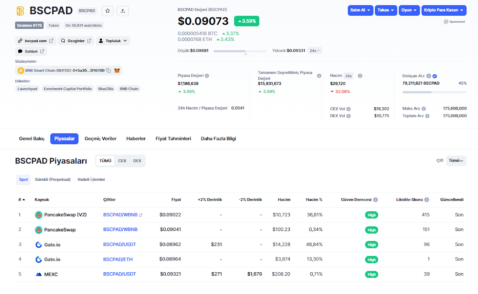Click the BNB Chain tag
This screenshot has height=294, width=478.
coord(129,89)
